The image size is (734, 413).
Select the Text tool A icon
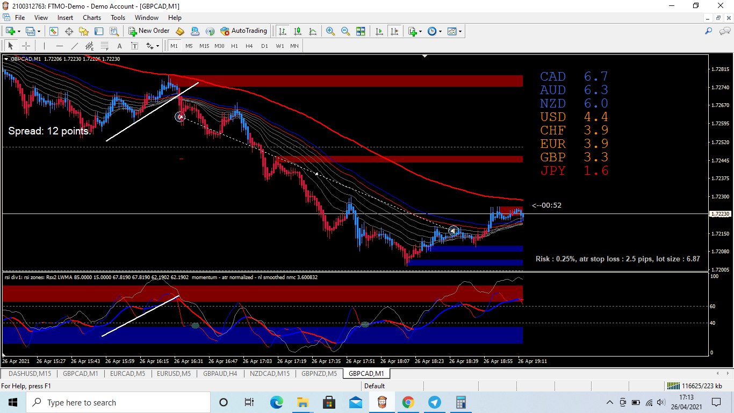(x=119, y=46)
